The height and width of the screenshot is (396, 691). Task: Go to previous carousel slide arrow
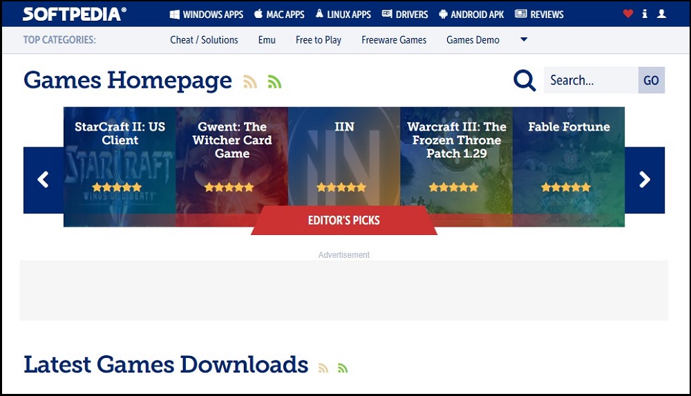click(x=43, y=180)
